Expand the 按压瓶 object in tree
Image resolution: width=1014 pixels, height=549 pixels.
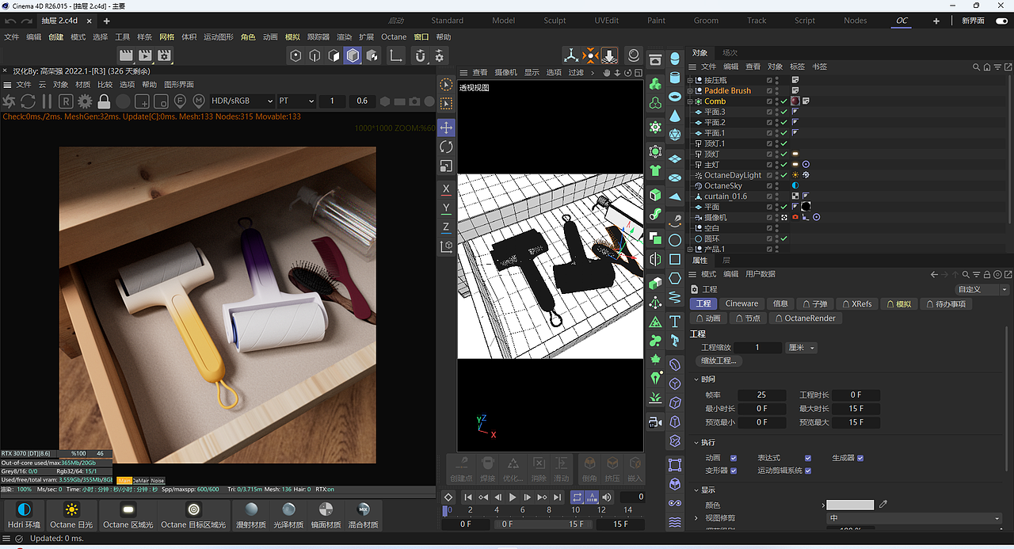click(x=690, y=80)
